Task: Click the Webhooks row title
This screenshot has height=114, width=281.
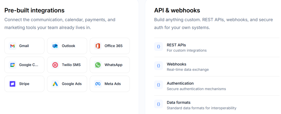Action: click(x=176, y=64)
